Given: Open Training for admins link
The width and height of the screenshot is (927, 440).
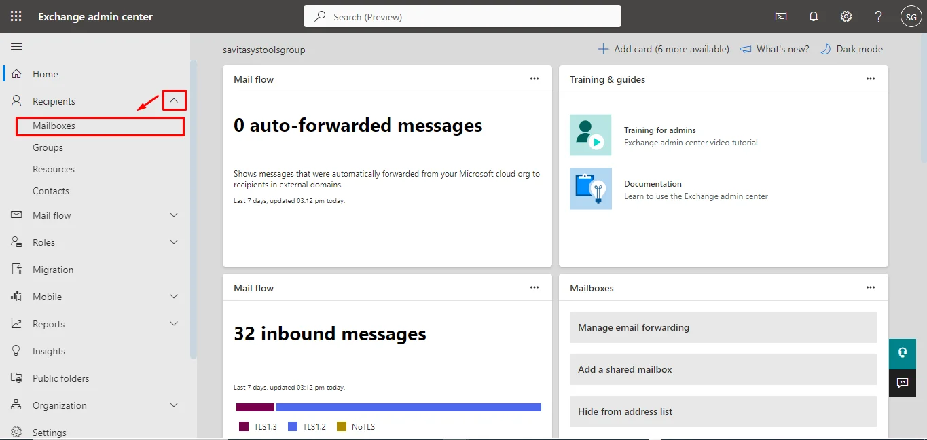Looking at the screenshot, I should tap(660, 130).
